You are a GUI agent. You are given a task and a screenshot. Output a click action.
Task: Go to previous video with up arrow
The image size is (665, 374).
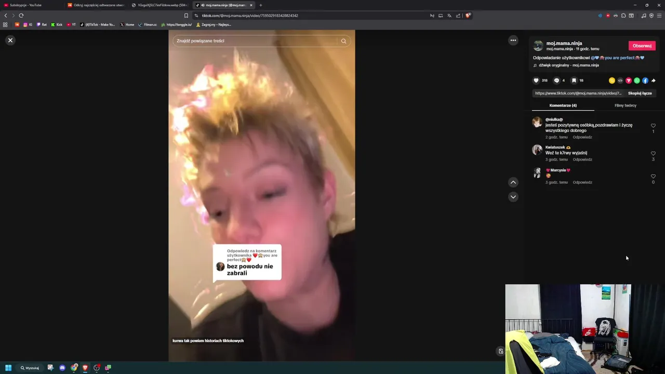coord(513,182)
